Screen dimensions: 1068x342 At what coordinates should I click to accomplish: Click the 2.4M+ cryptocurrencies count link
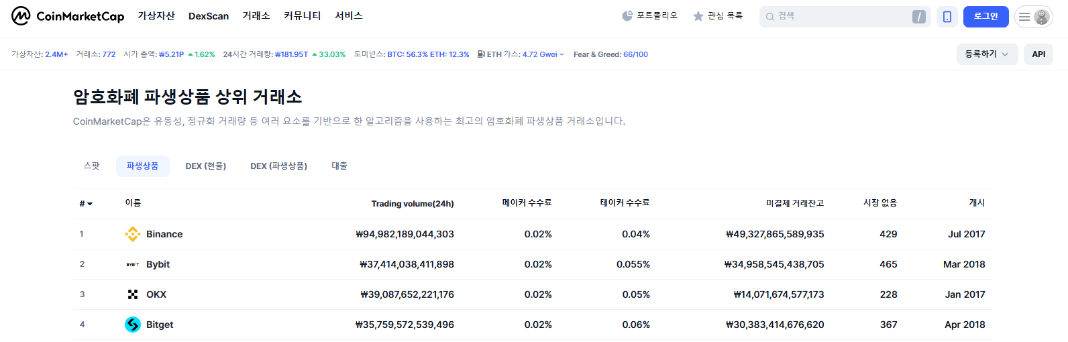[56, 54]
